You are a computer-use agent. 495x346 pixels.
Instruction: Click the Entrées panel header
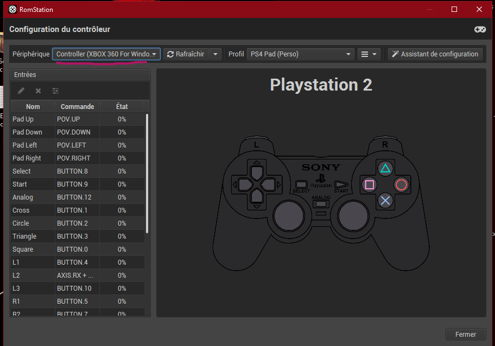80,75
